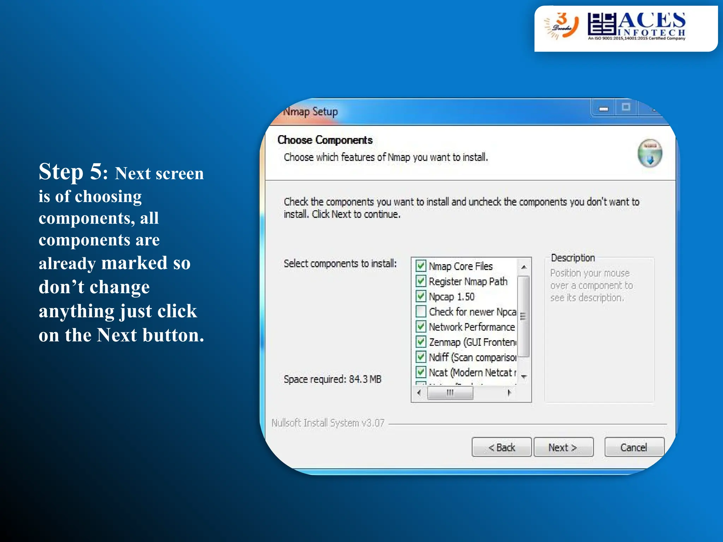This screenshot has width=723, height=542.
Task: Minimize the Nmap Setup window
Action: click(604, 109)
